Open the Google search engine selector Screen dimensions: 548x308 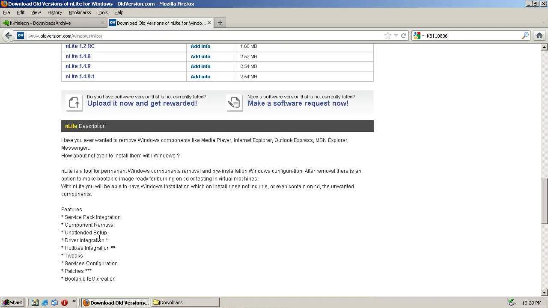418,36
